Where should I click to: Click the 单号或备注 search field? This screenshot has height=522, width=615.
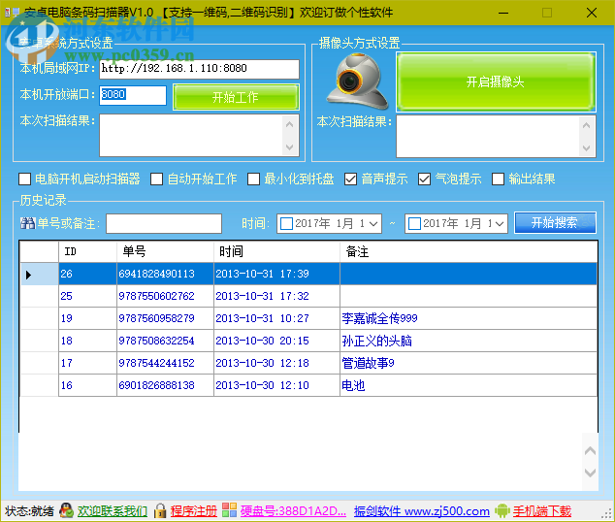pyautogui.click(x=164, y=223)
